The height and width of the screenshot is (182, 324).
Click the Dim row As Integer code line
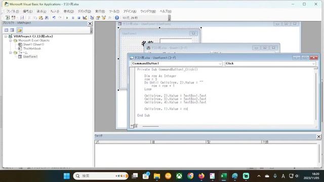160,76
